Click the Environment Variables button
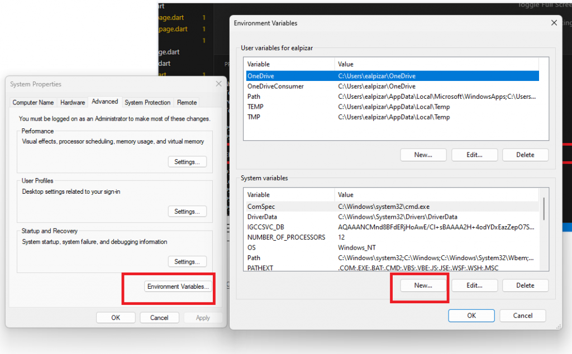The image size is (572, 354). pos(178,286)
